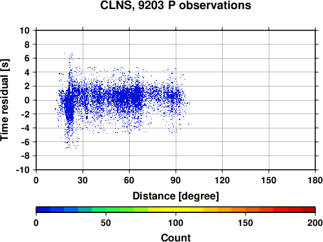The image size is (323, 242).
Task: Click the colorbar tick label '150'
Action: [x=245, y=223]
